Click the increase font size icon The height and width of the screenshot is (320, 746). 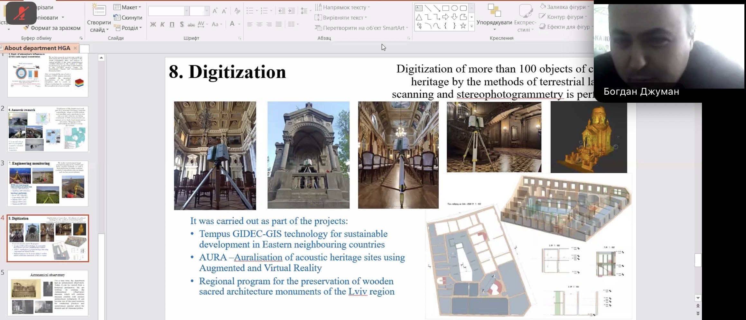click(215, 11)
